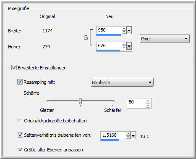Decrease the new width with down arrow
Image resolution: width=196 pixels, height=159 pixels.
pos(124,32)
